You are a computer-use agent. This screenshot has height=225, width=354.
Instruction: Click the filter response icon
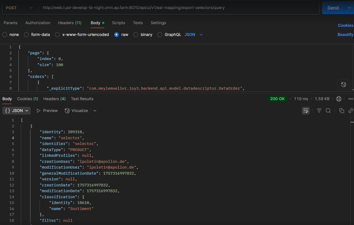(x=319, y=111)
